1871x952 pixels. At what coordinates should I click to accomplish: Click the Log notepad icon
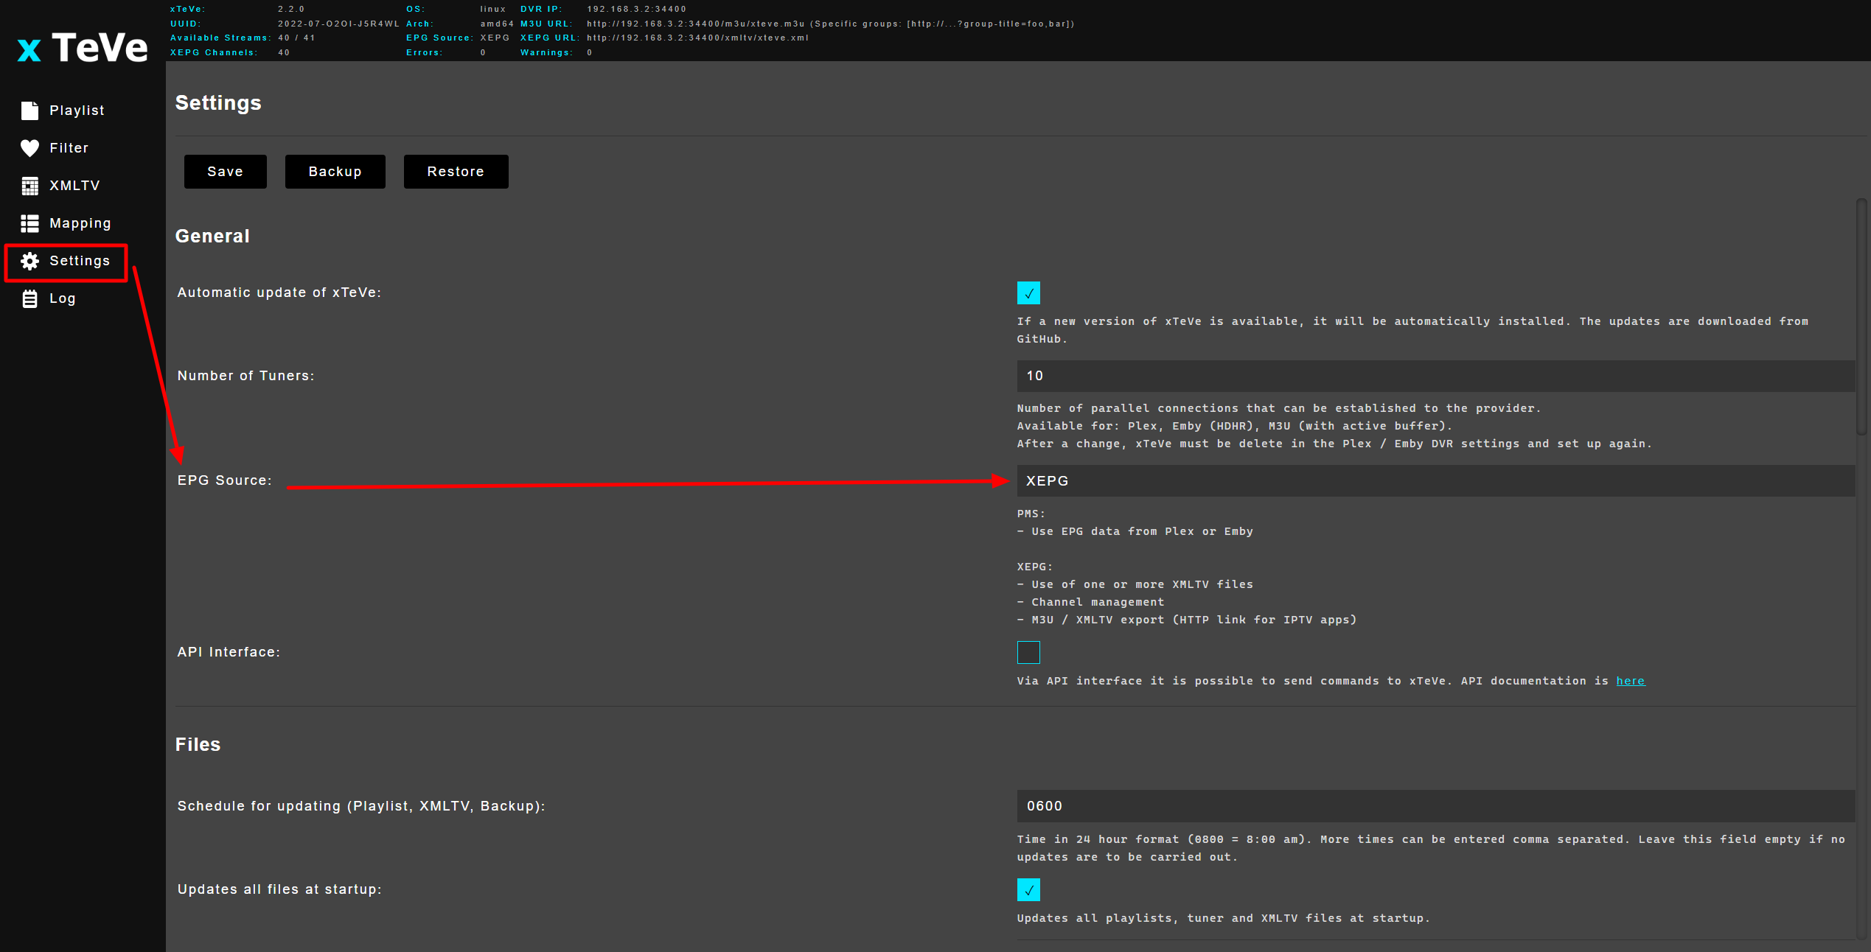(29, 298)
